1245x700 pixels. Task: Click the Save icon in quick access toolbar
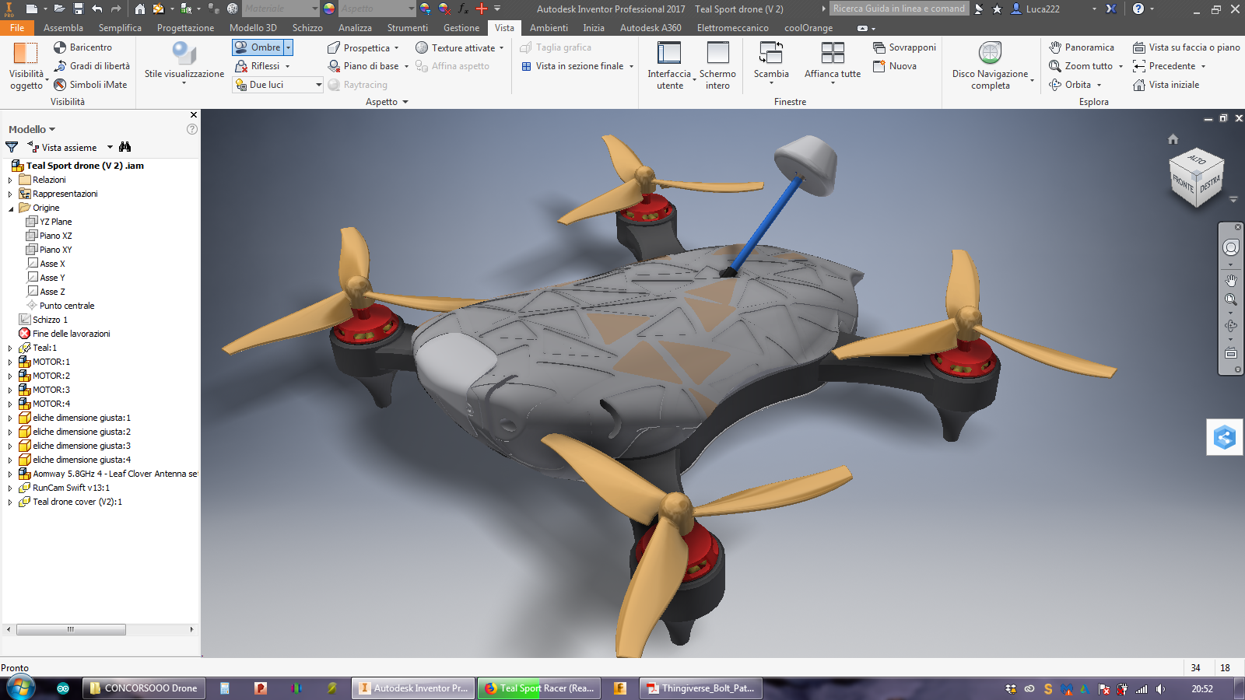[78, 9]
